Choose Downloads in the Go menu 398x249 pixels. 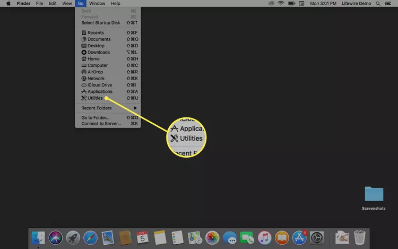coord(108,52)
